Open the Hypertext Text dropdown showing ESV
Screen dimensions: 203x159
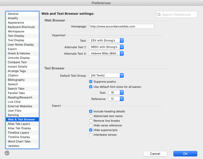click(x=106, y=41)
